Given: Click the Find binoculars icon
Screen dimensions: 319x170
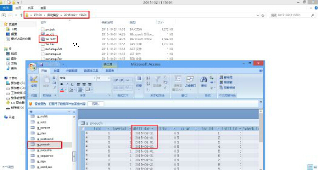Looking at the screenshot, I should coord(204,79).
